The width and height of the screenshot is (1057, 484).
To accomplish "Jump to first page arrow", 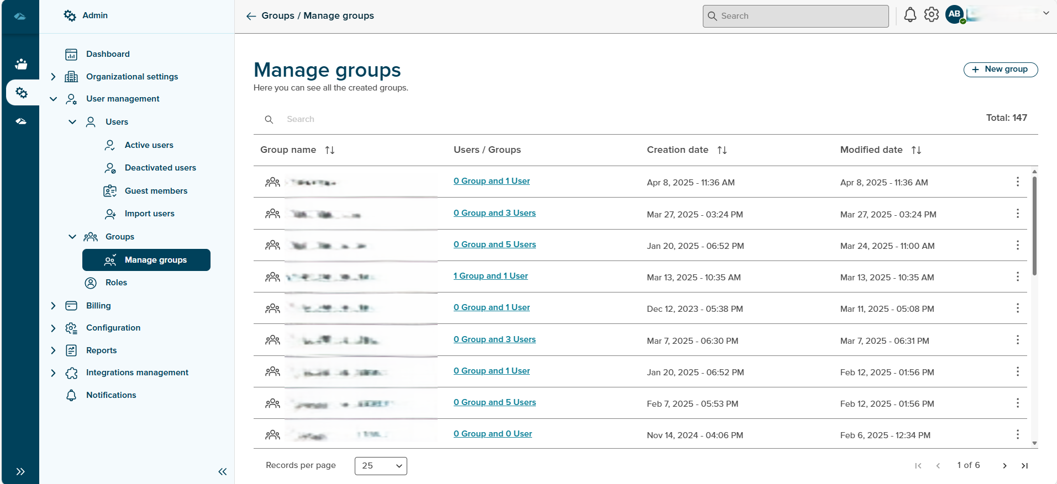I will point(918,466).
